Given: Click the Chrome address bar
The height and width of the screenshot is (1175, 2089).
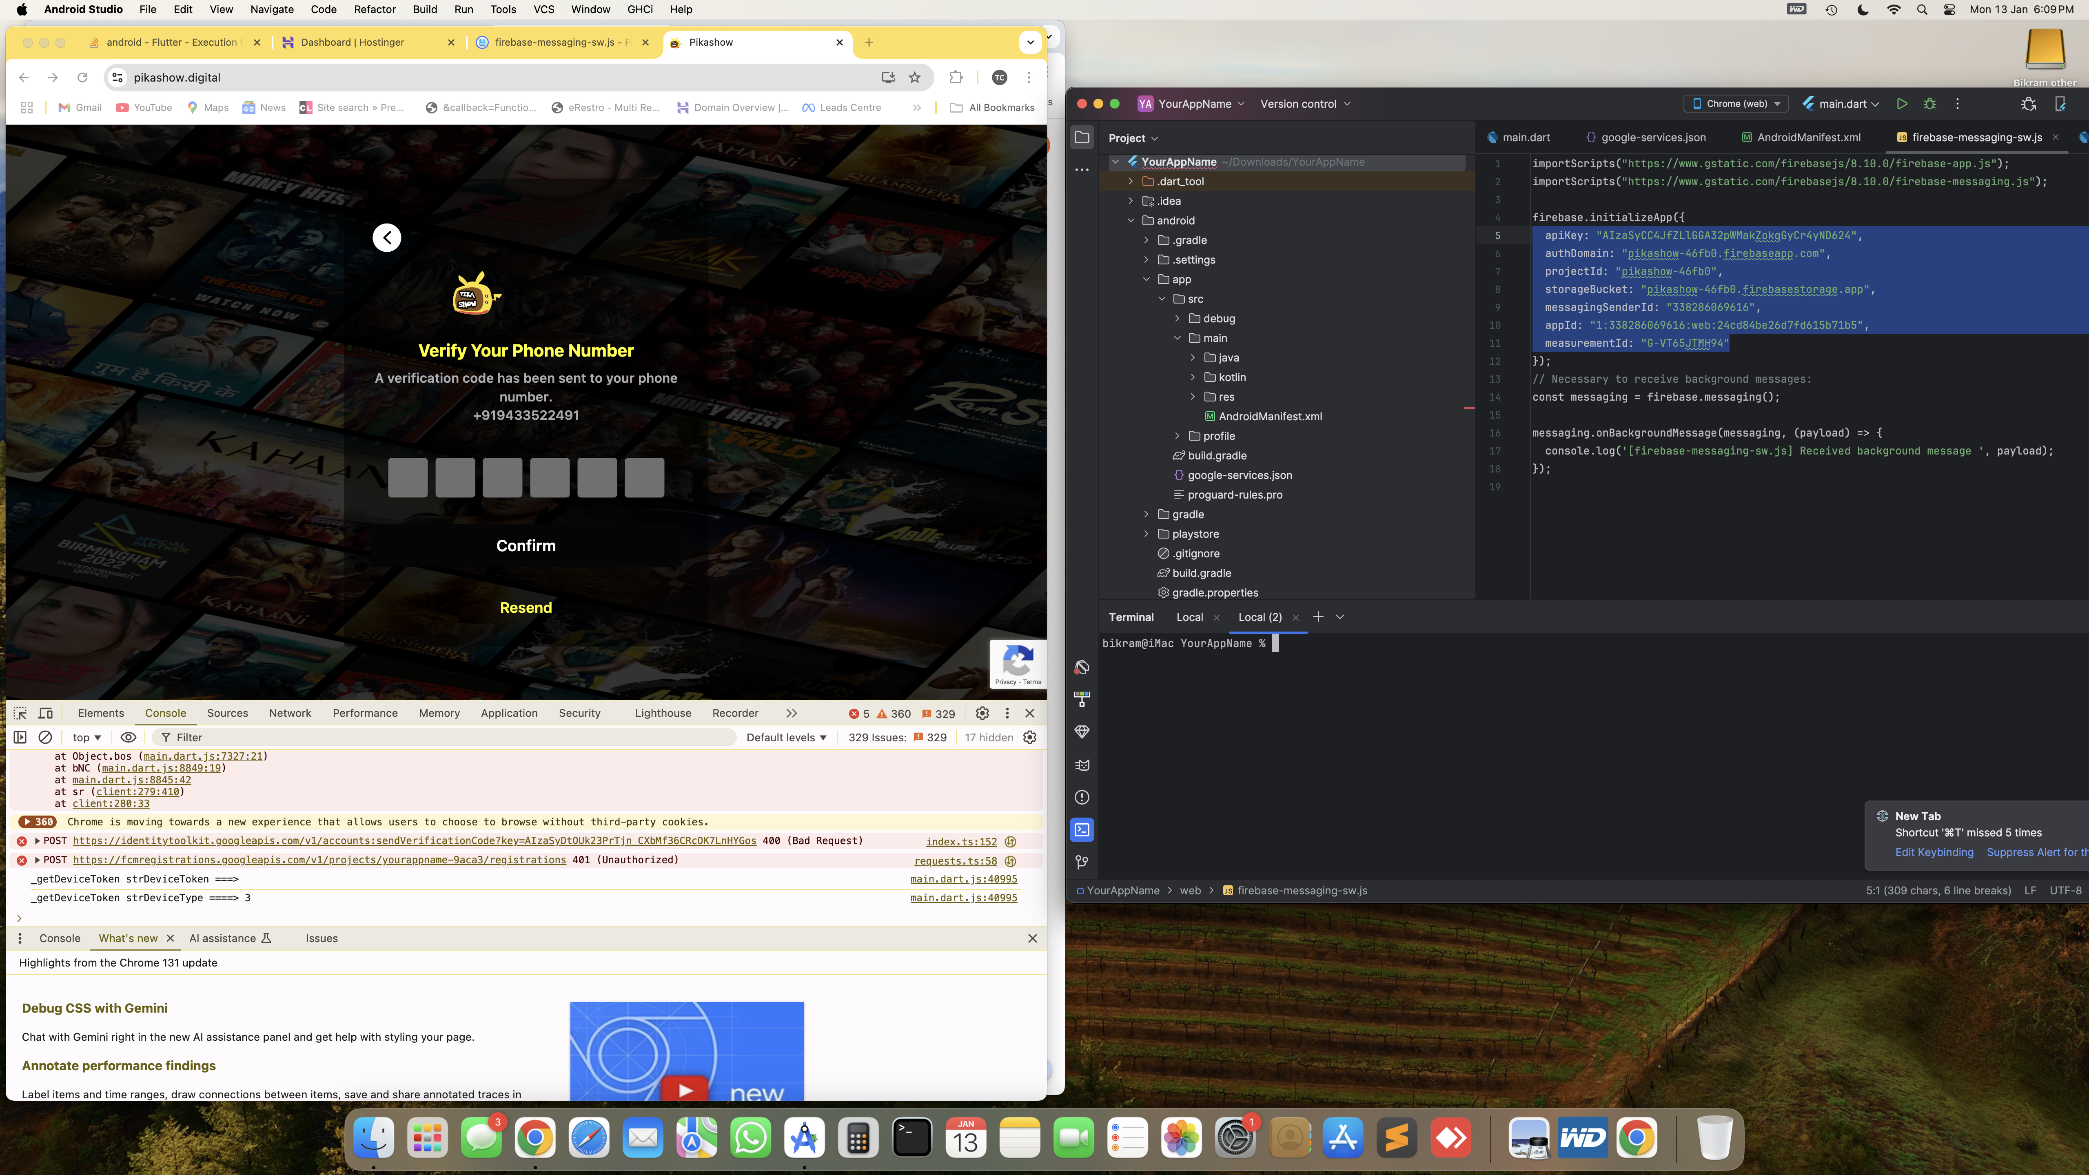Looking at the screenshot, I should click(503, 77).
